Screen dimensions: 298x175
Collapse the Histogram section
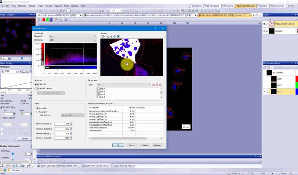(31, 67)
